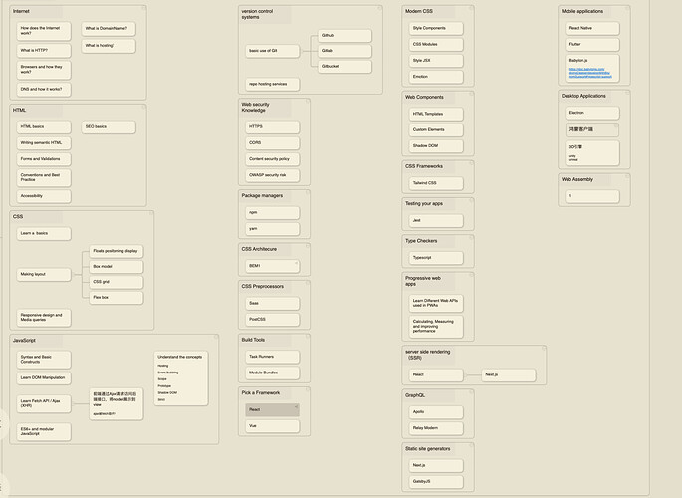The image size is (682, 498).
Task: Select the 'Making layout' parent card
Action: [x=44, y=274]
